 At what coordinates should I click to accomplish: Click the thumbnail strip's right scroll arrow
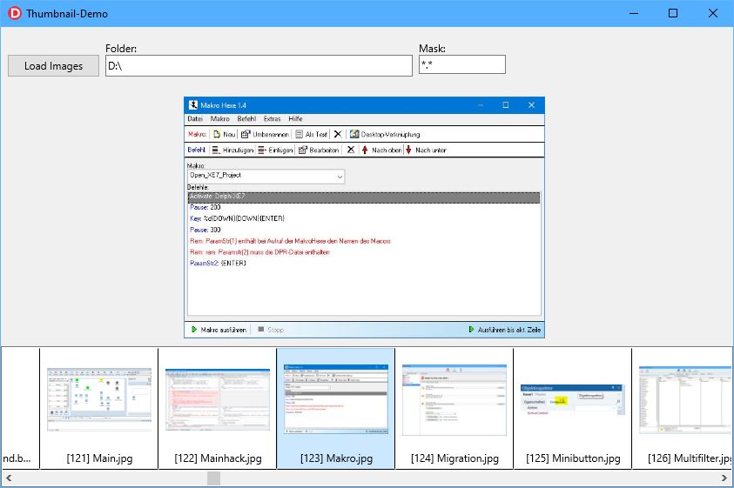tap(724, 478)
